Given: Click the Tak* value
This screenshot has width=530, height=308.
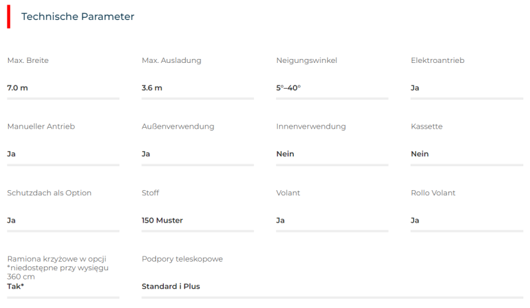Looking at the screenshot, I should (16, 286).
